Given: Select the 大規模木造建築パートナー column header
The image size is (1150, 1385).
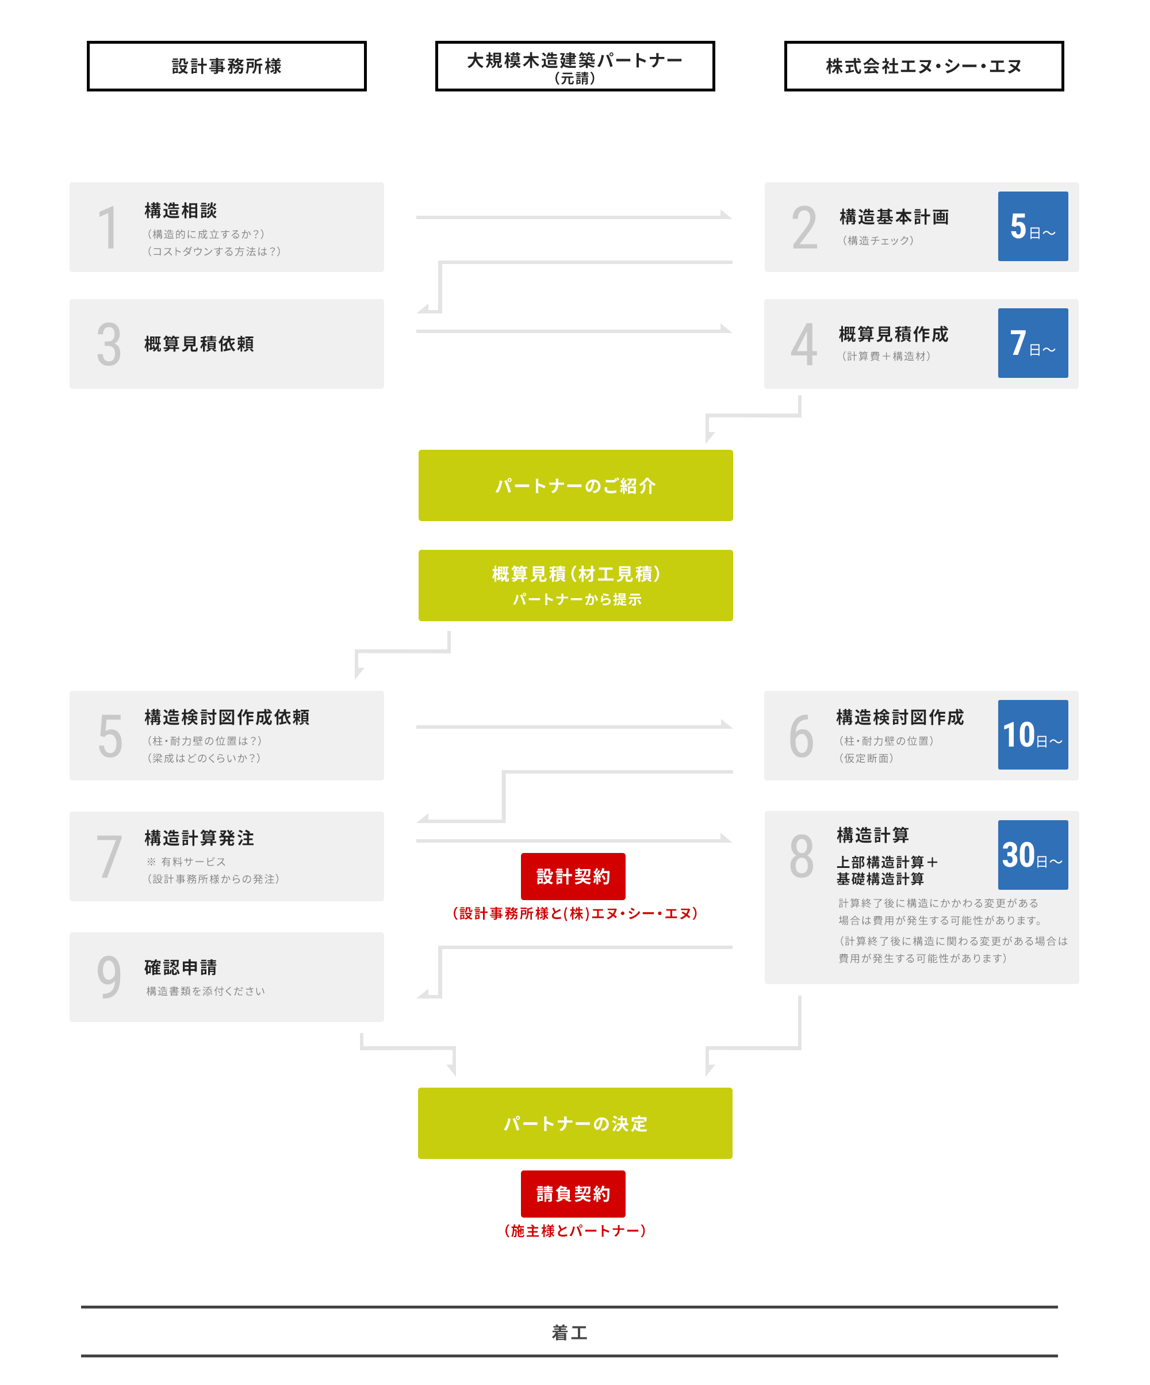Looking at the screenshot, I should (x=574, y=66).
